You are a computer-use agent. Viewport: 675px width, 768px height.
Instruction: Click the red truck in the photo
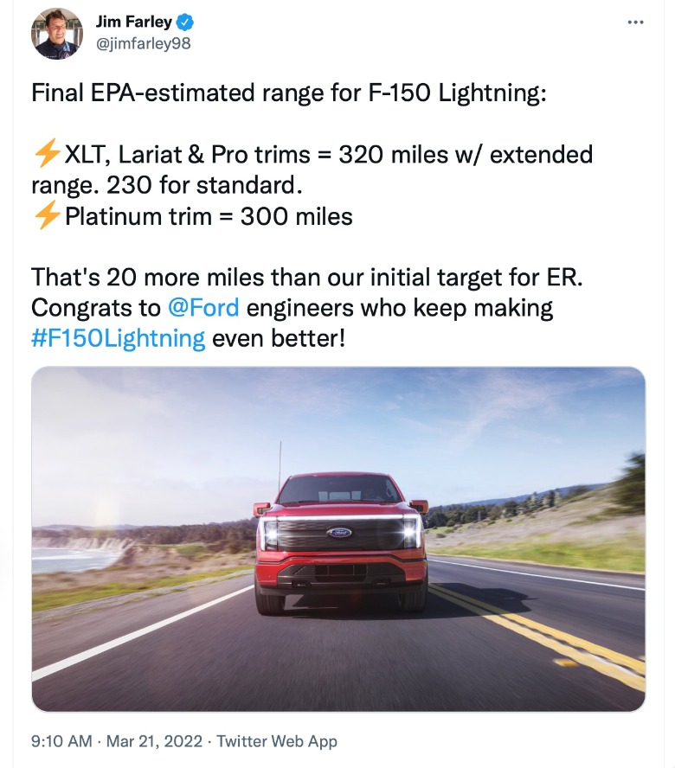pos(340,541)
